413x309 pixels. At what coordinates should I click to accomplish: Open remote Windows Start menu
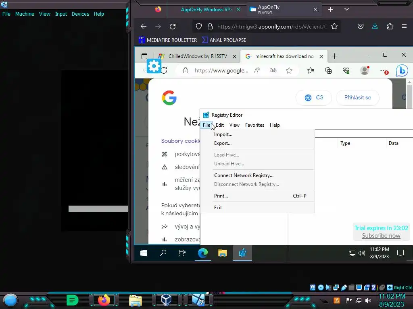144,253
